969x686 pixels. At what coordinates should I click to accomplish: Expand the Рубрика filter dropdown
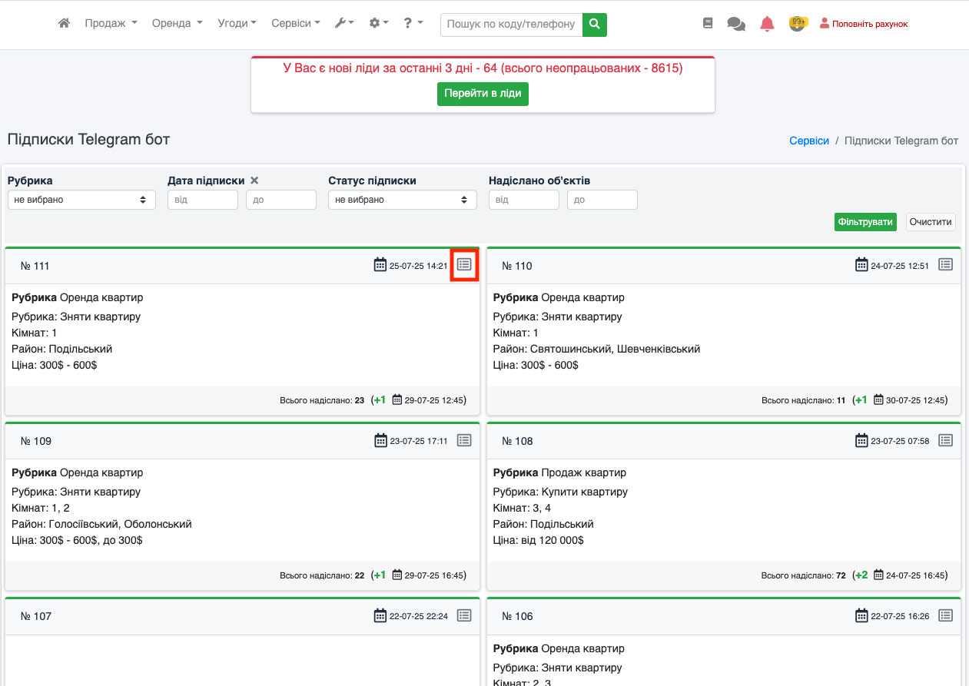[x=81, y=200]
